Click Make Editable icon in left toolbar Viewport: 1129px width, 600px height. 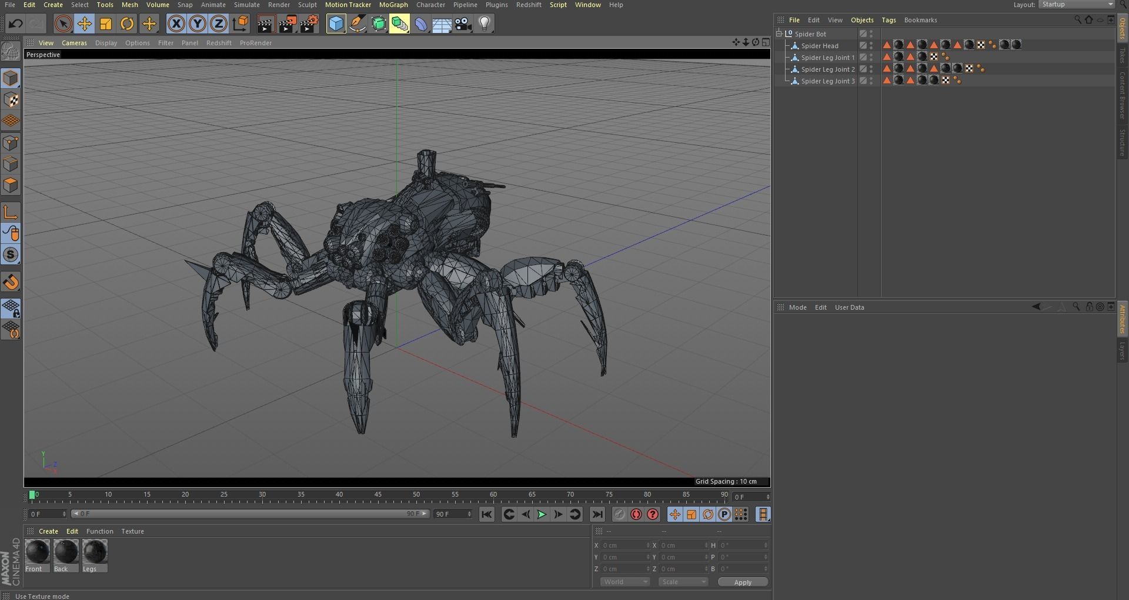point(11,52)
